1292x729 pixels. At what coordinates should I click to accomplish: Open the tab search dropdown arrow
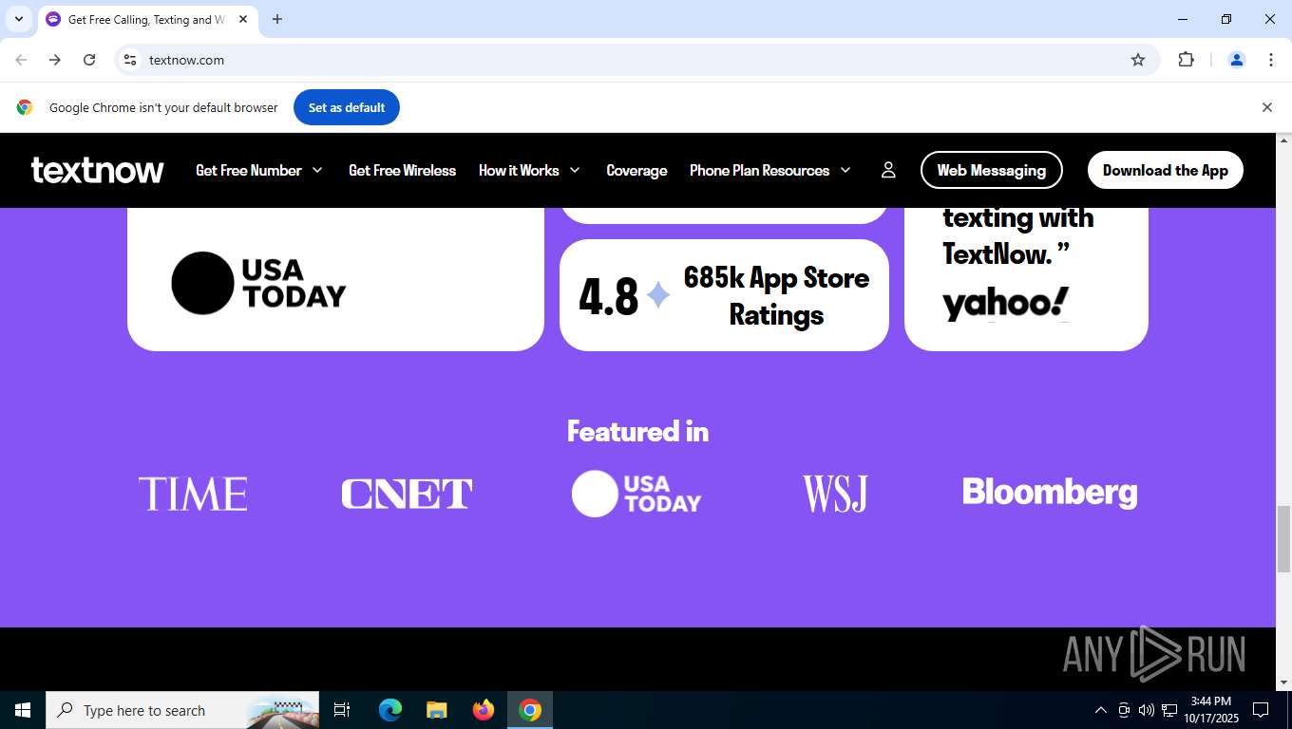point(19,19)
